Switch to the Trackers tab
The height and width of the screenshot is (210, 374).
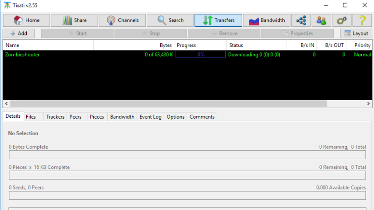tap(55, 117)
